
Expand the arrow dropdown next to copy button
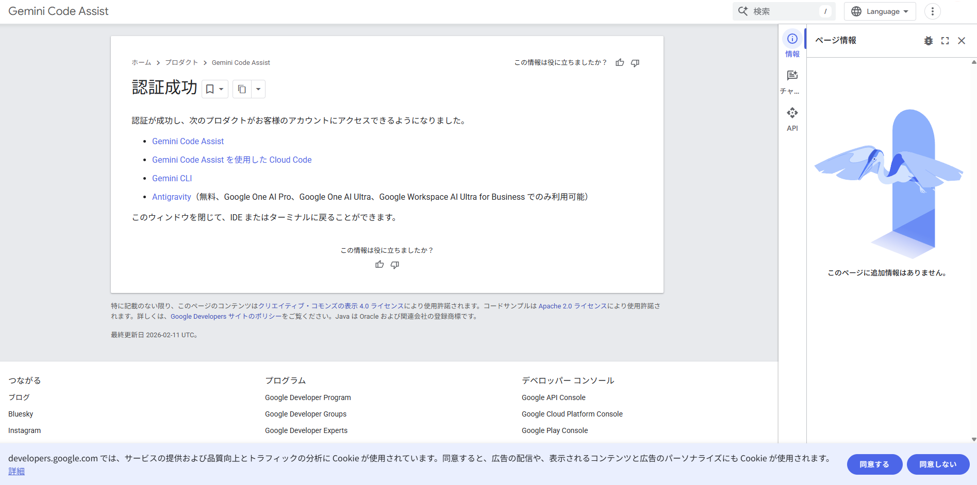[258, 89]
